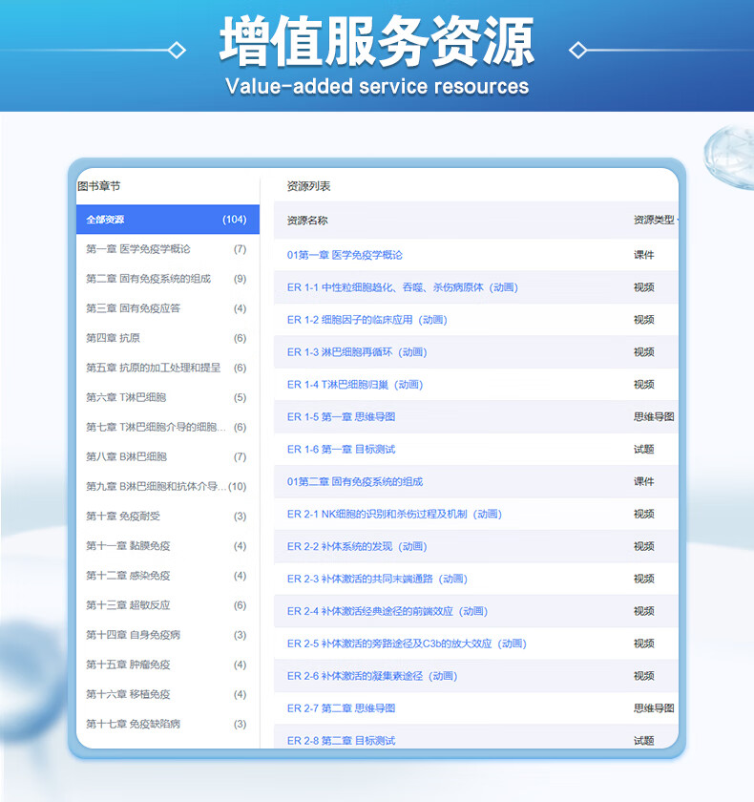
Task: Open chapter 第四章 抗原 in sidebar
Action: 113,338
